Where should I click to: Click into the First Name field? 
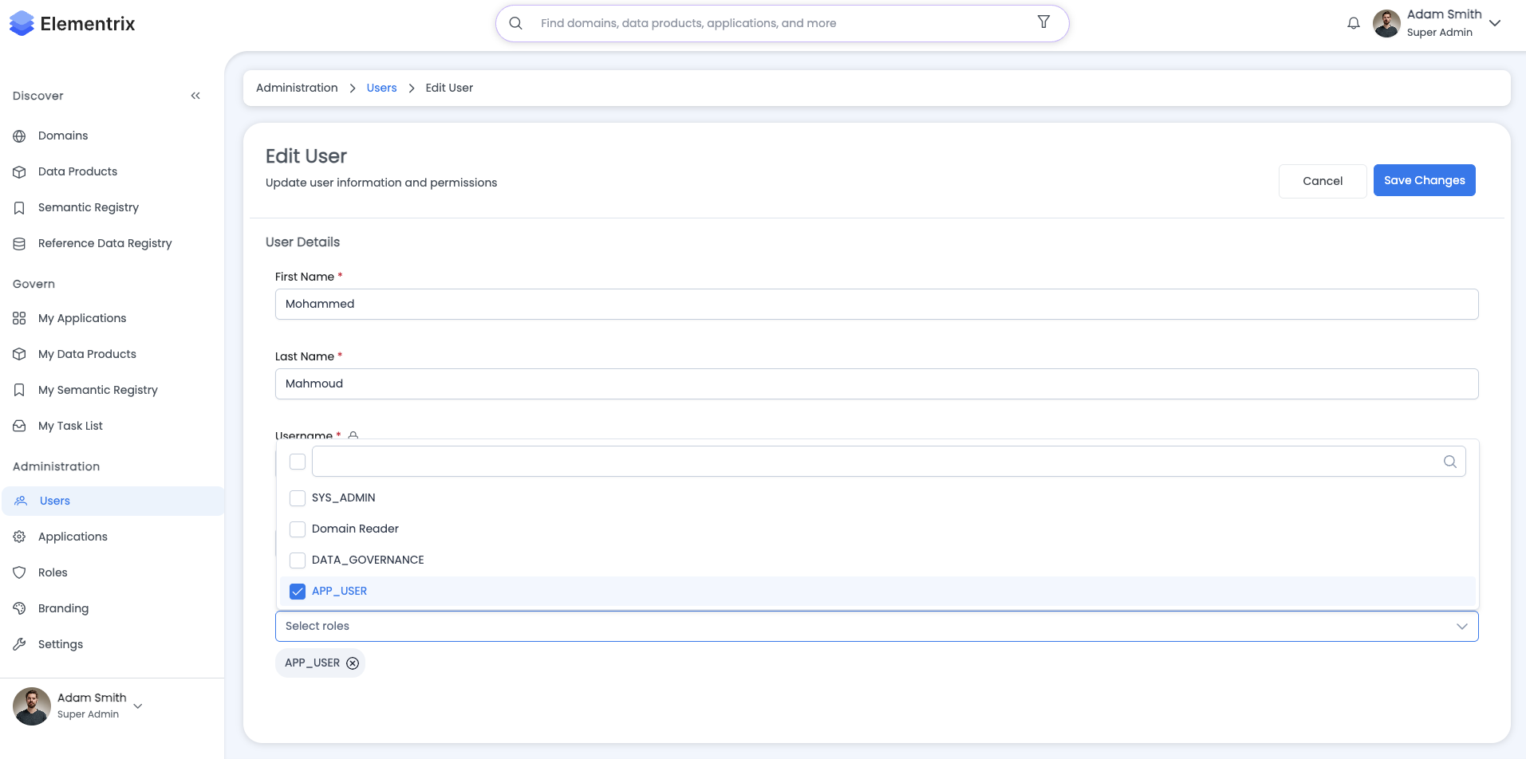tap(876, 305)
